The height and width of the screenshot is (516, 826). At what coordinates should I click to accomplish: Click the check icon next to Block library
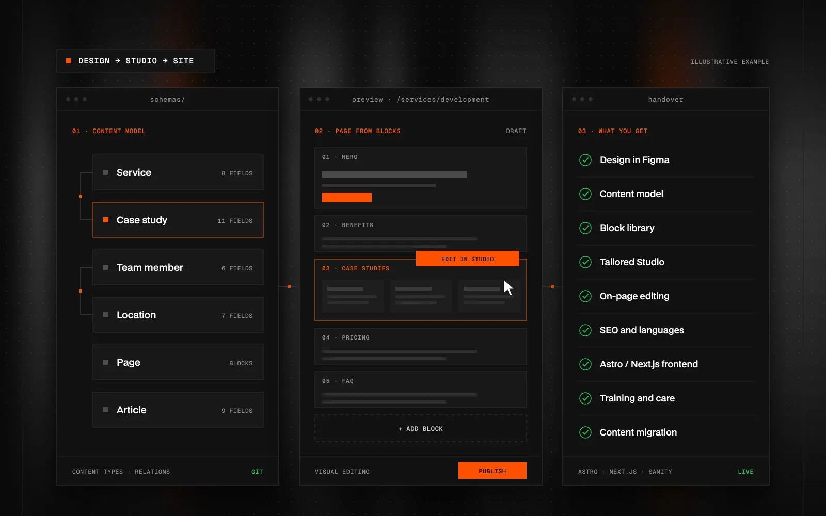point(585,228)
